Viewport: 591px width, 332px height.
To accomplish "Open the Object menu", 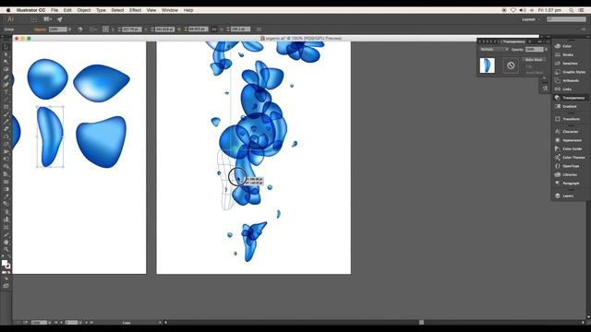I will click(x=84, y=10).
